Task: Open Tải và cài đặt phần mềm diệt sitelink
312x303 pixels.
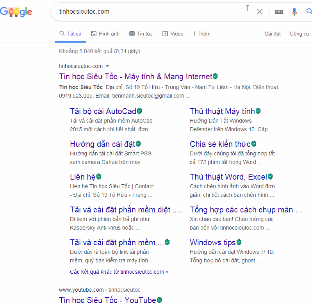Action: 127,210
